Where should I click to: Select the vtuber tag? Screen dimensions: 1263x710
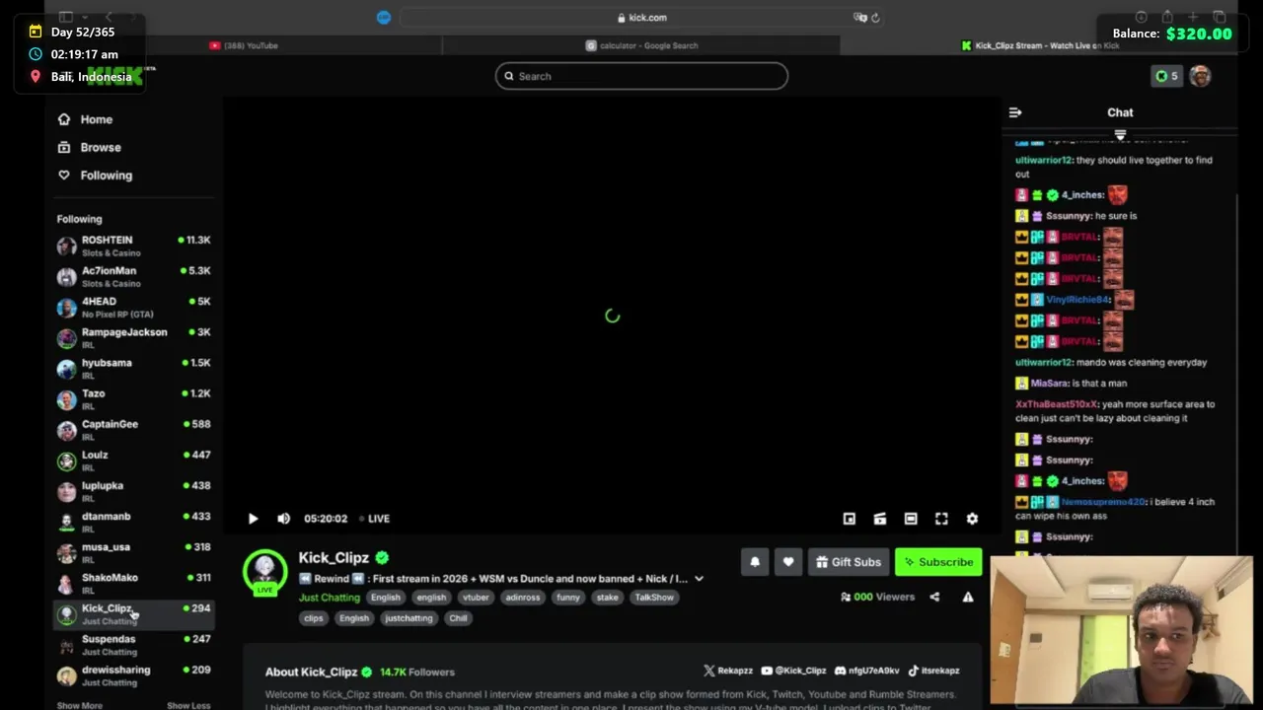click(476, 598)
